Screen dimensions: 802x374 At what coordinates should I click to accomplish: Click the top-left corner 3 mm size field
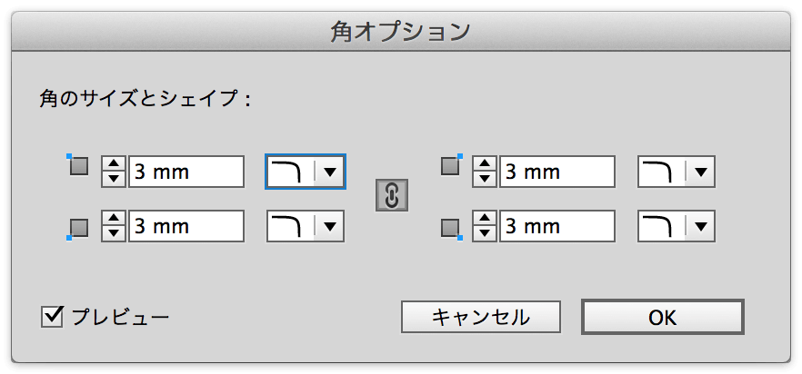tap(186, 172)
